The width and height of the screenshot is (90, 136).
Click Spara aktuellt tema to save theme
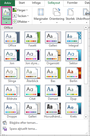45,129
